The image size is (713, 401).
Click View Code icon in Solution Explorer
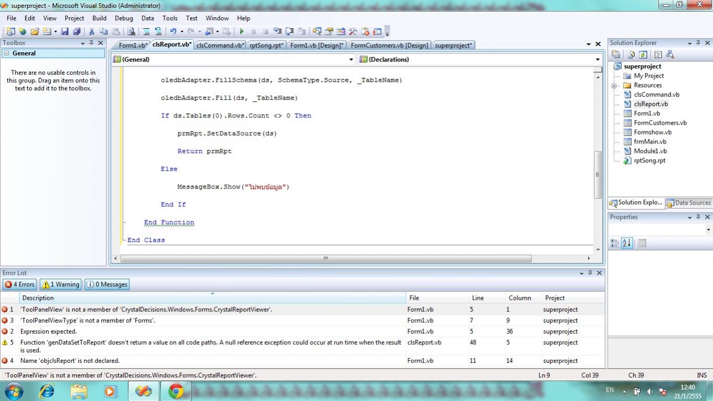pyautogui.click(x=658, y=54)
